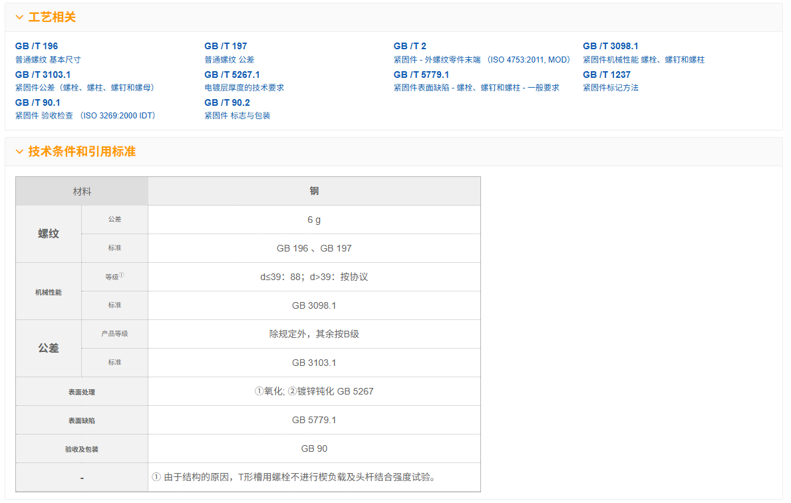Open the GB /T 3103.1 standard link
Image resolution: width=791 pixels, height=503 pixels.
point(43,75)
